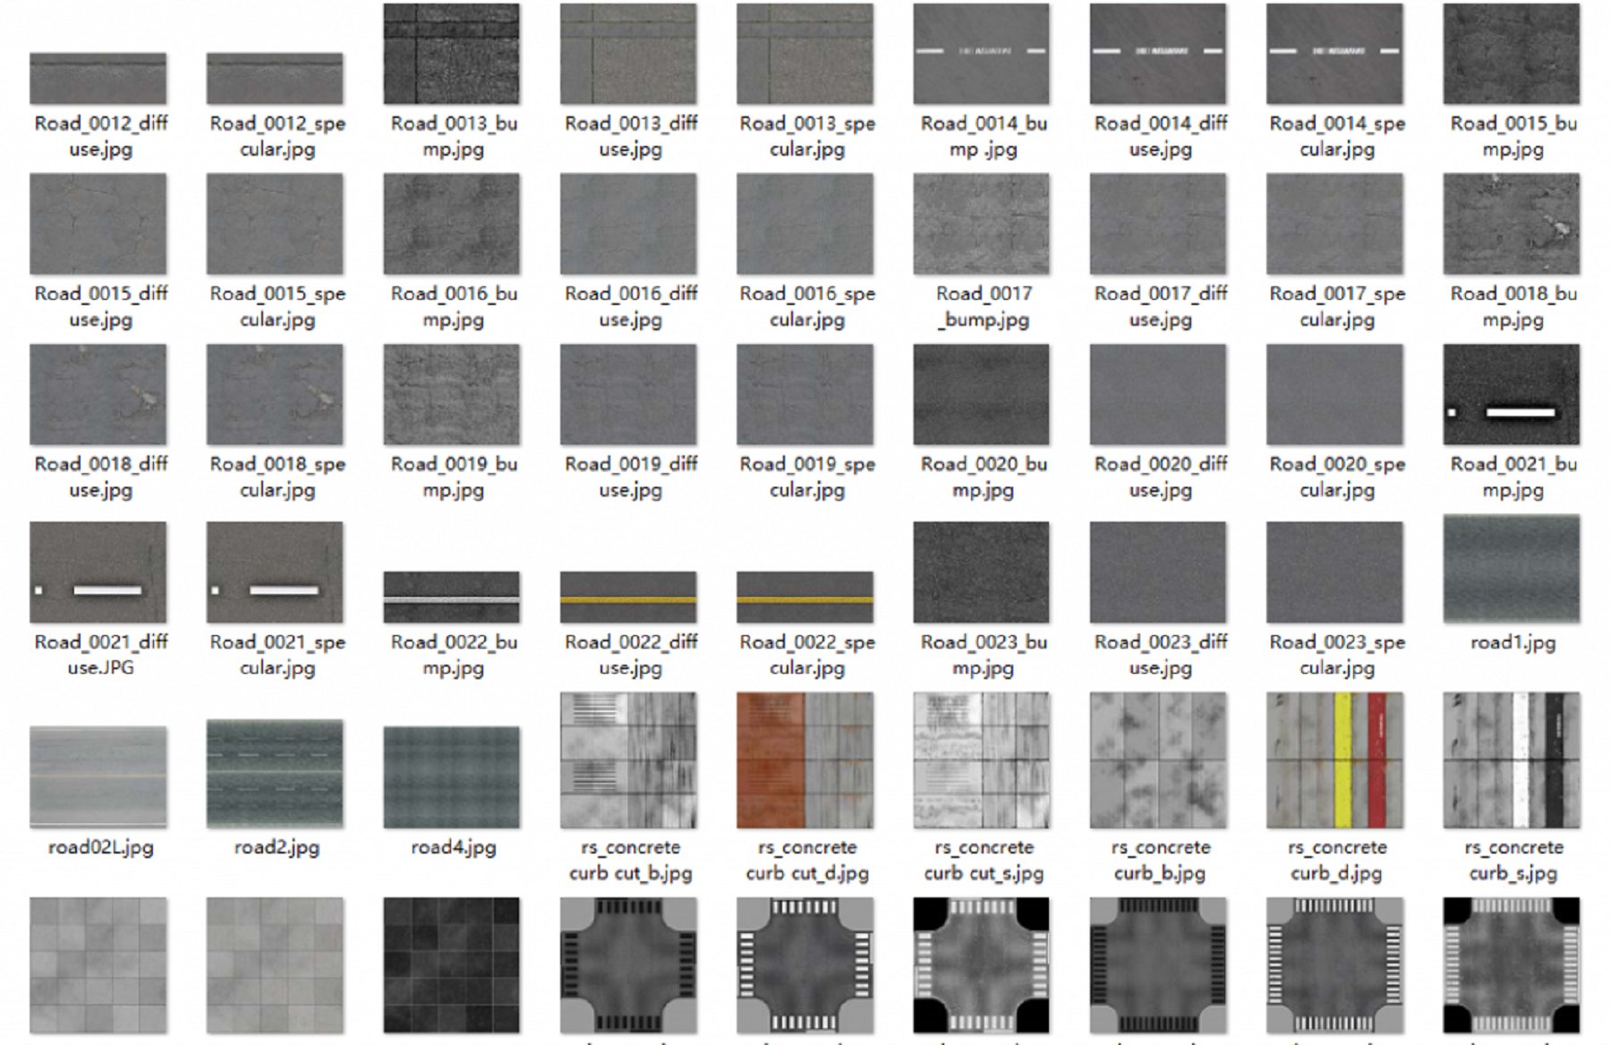Select the Road_0014_bump .jpg thumbnail
This screenshot has height=1045, width=1611.
[x=982, y=54]
